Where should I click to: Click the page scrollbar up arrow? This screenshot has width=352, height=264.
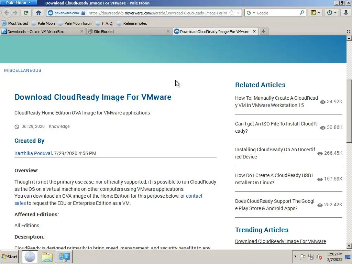pos(349,38)
